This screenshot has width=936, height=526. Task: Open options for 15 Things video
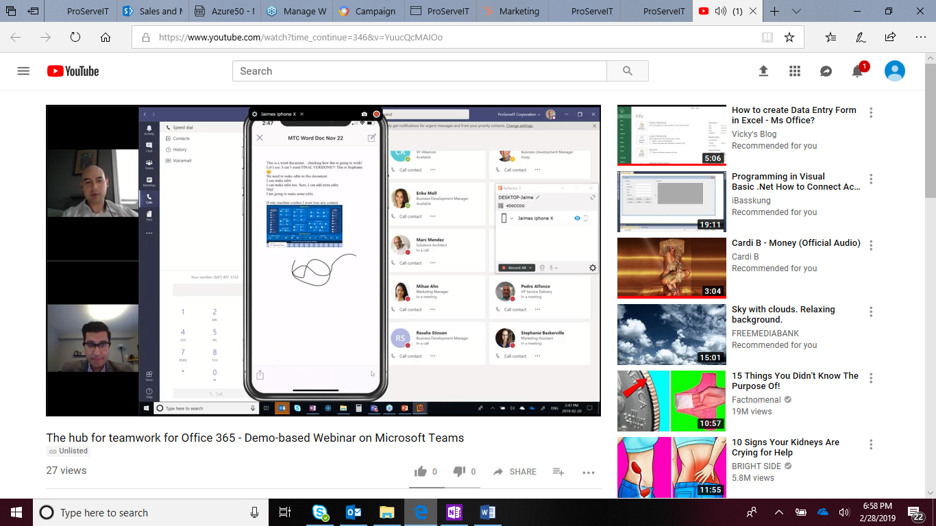[871, 378]
